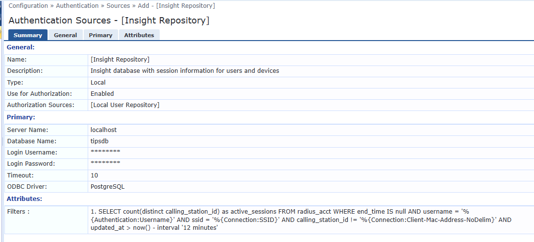Open Sources from the breadcrumb trail
Screen dimensions: 534x242
click(x=118, y=6)
